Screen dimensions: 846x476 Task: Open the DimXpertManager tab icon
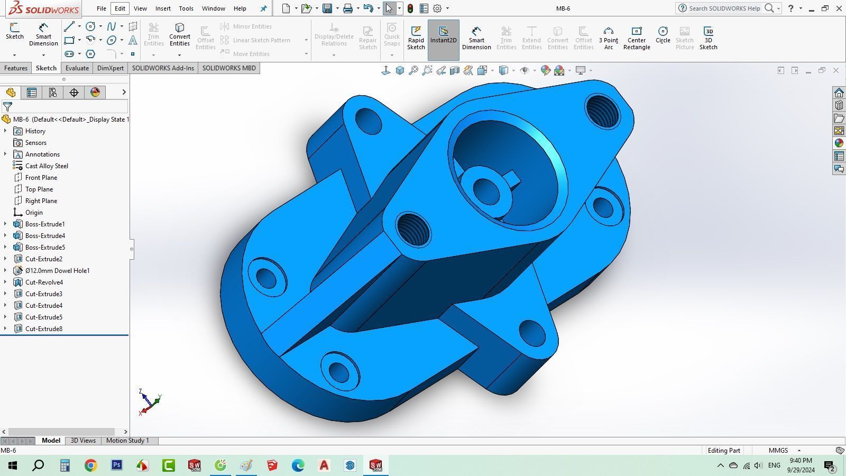click(x=74, y=93)
